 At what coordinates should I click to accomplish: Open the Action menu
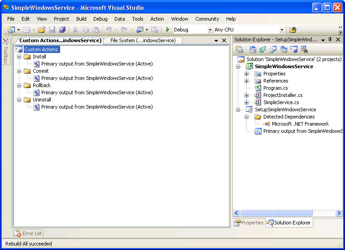click(157, 19)
